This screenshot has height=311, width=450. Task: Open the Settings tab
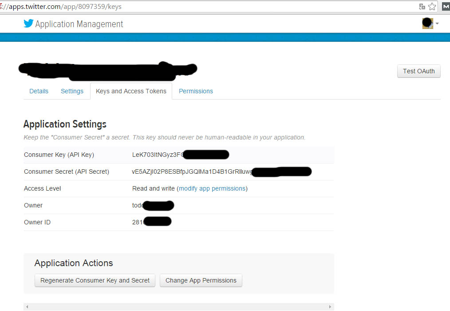pos(72,91)
